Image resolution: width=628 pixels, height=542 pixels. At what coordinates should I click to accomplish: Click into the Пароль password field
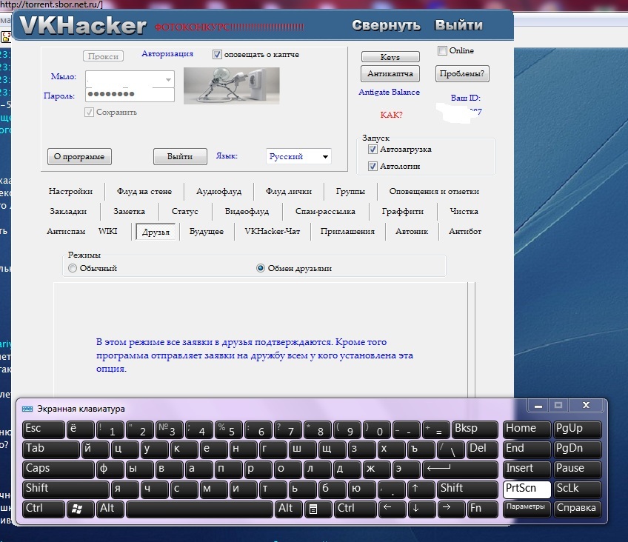point(130,95)
